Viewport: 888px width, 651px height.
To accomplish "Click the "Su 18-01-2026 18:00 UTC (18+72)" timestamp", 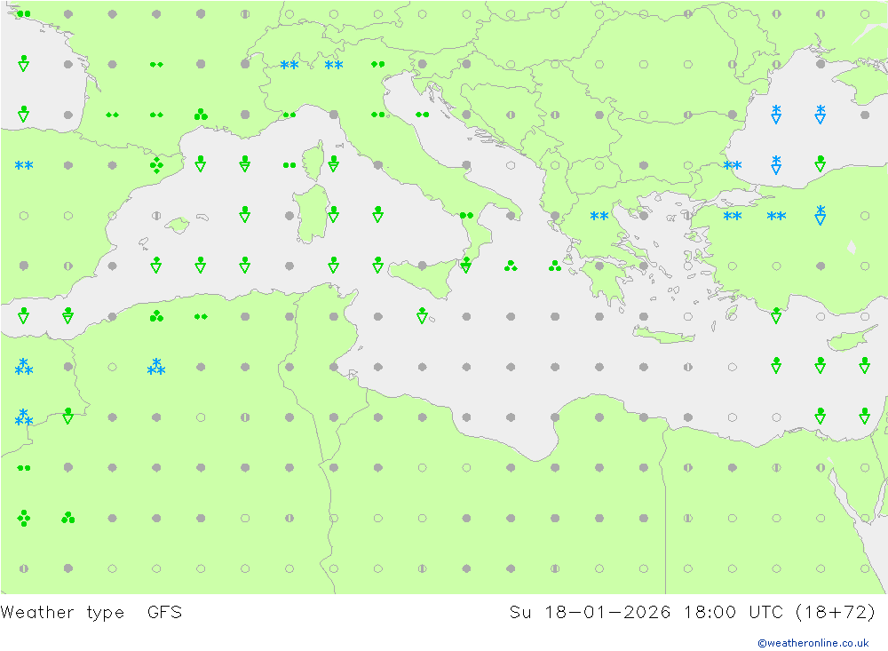I will tap(692, 613).
